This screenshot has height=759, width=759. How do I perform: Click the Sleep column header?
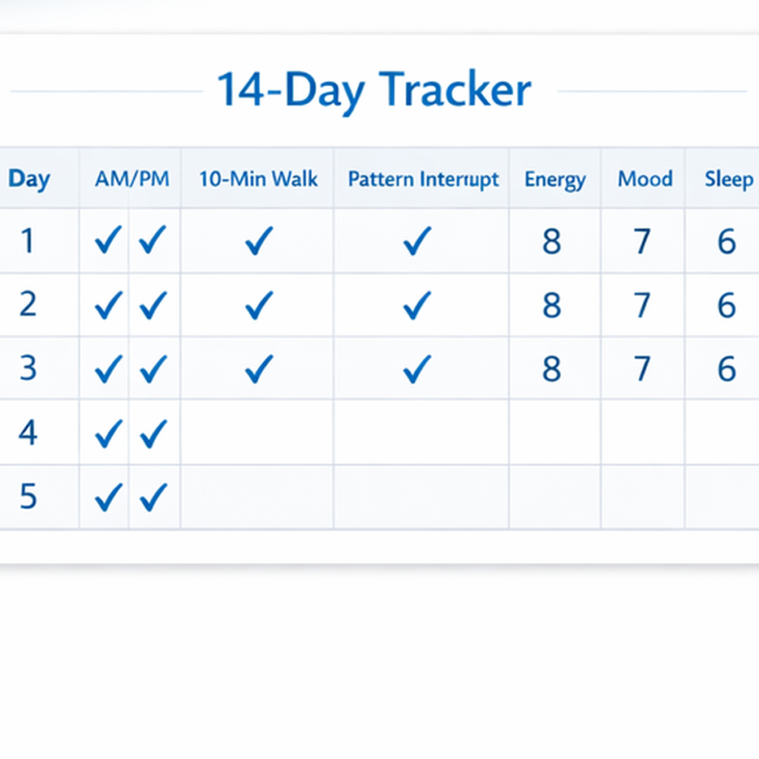pos(729,179)
